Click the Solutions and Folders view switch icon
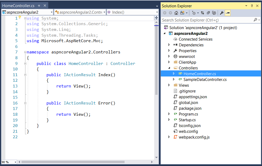Viewport: 262px width, 166px height. (182, 13)
